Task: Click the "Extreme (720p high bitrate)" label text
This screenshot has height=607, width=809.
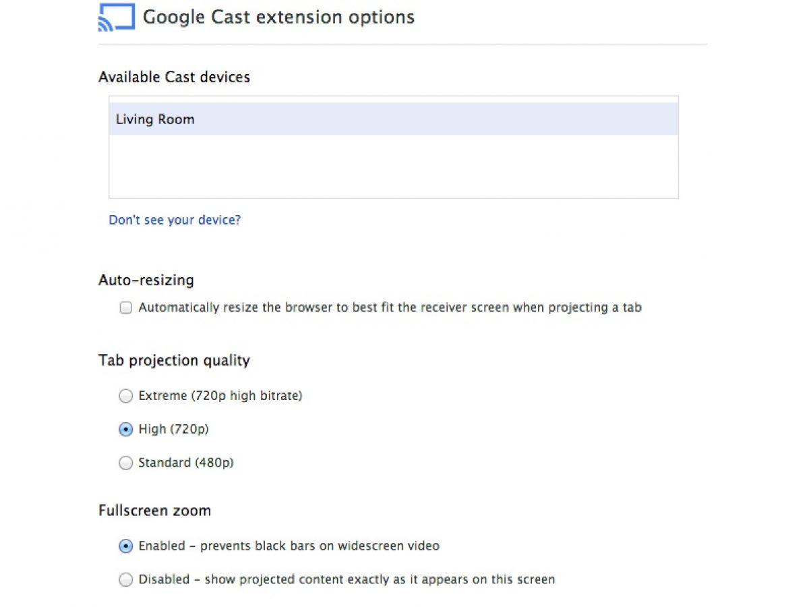Action: (220, 396)
